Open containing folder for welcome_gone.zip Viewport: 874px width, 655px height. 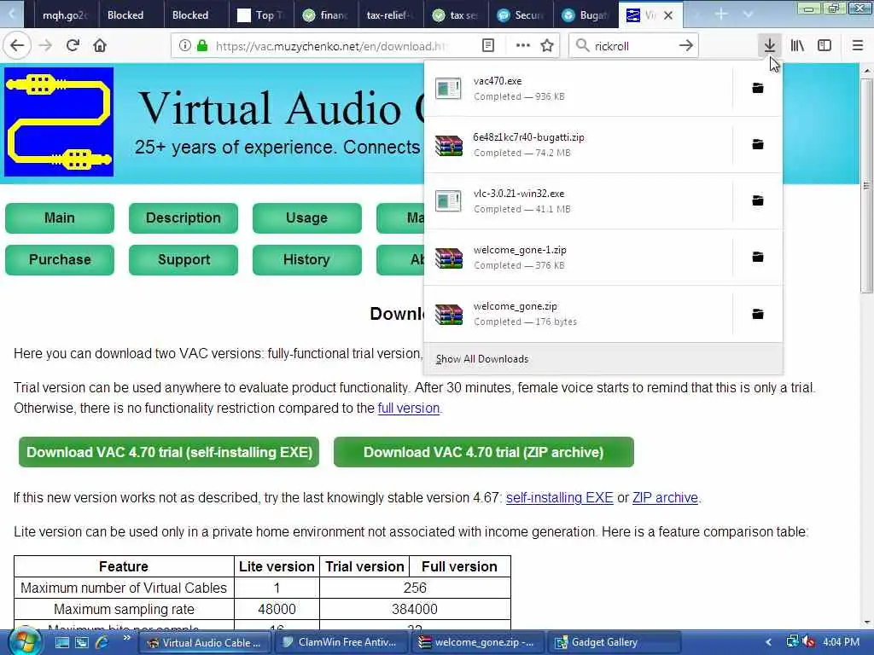pyautogui.click(x=758, y=314)
